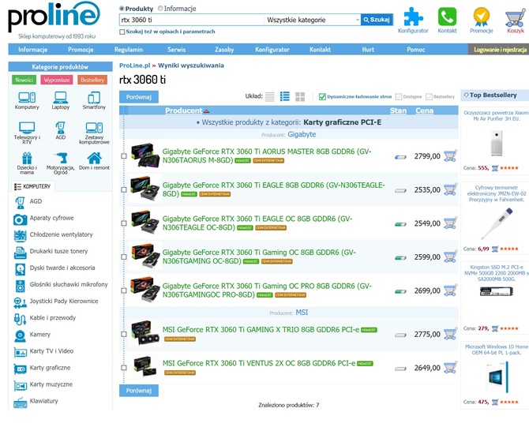
Task: Click the Szukaj search button
Action: point(377,20)
